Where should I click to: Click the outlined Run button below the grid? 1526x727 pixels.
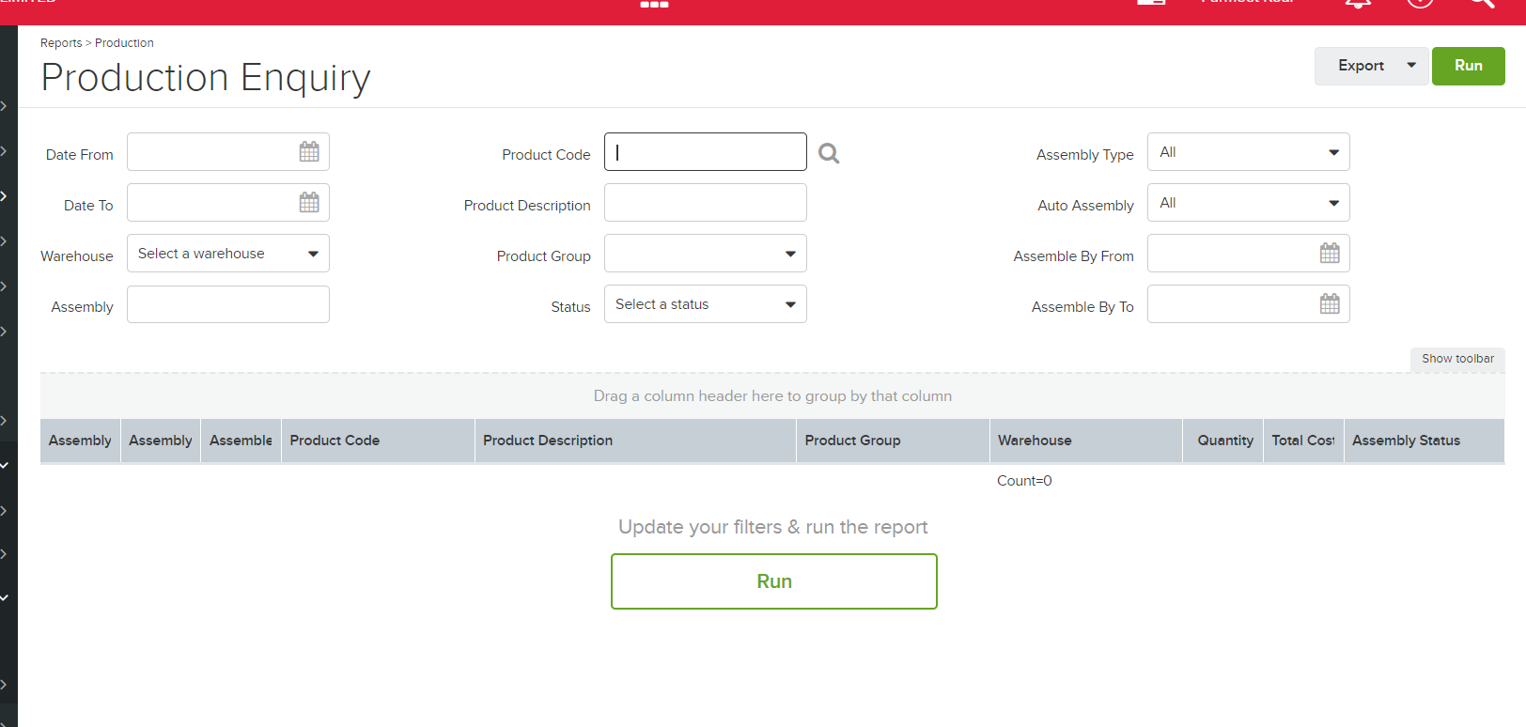coord(774,581)
